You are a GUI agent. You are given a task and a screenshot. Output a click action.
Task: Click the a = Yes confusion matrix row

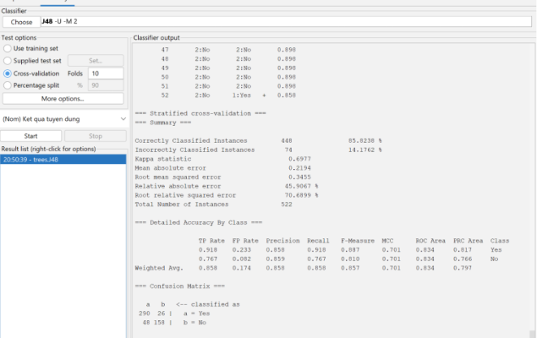[x=174, y=313]
